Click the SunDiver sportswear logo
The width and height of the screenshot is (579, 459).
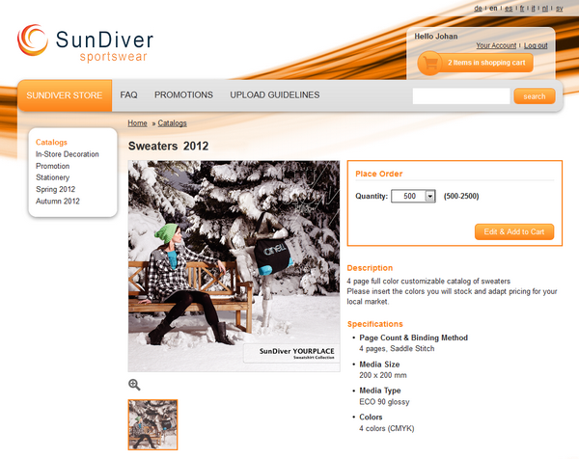point(85,42)
